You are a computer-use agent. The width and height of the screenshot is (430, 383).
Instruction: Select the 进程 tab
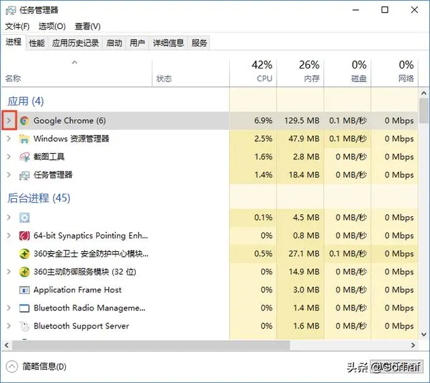[x=13, y=42]
